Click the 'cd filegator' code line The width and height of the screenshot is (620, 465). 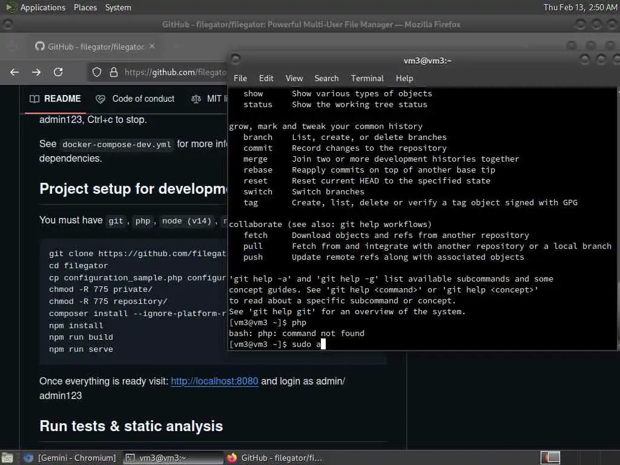coord(78,266)
